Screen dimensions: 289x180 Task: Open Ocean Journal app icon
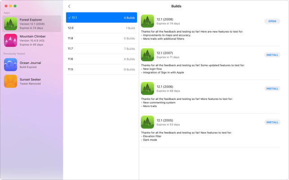pos(10,64)
